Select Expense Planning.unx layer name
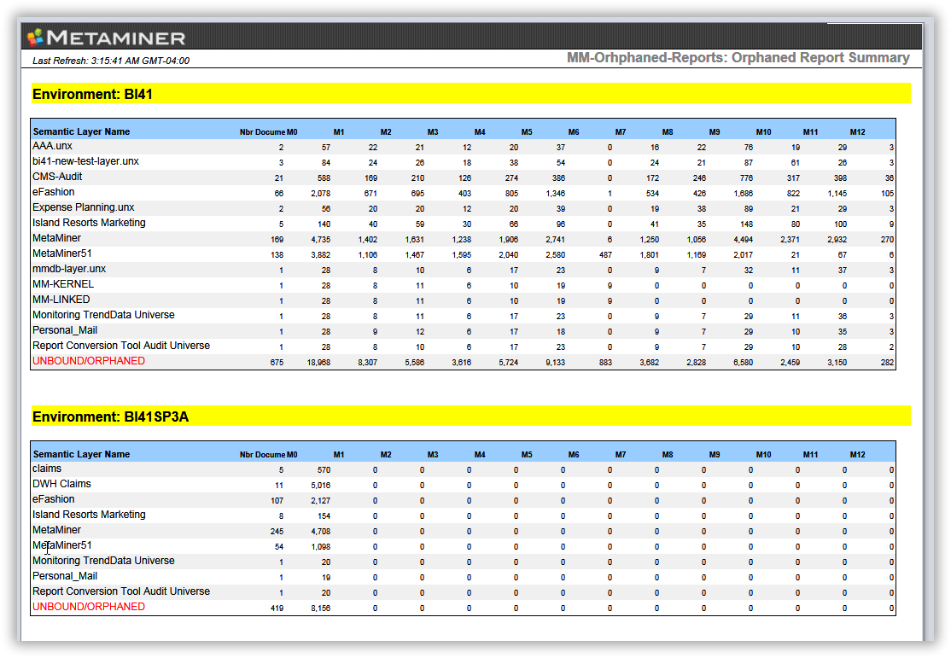The width and height of the screenshot is (951, 658). pyautogui.click(x=83, y=207)
